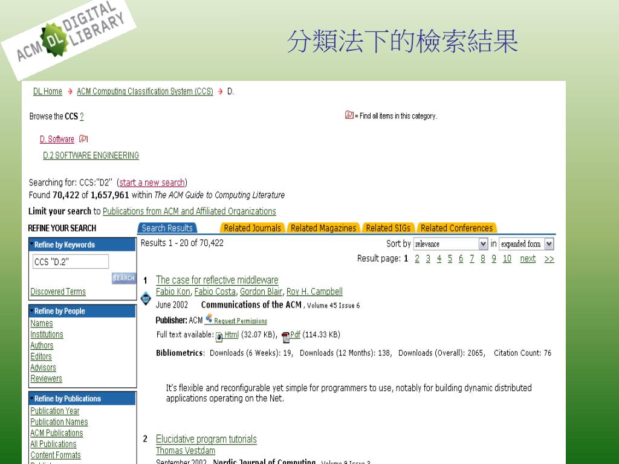Open author Fabio Costa link
The height and width of the screenshot is (464, 619).
pyautogui.click(x=215, y=291)
